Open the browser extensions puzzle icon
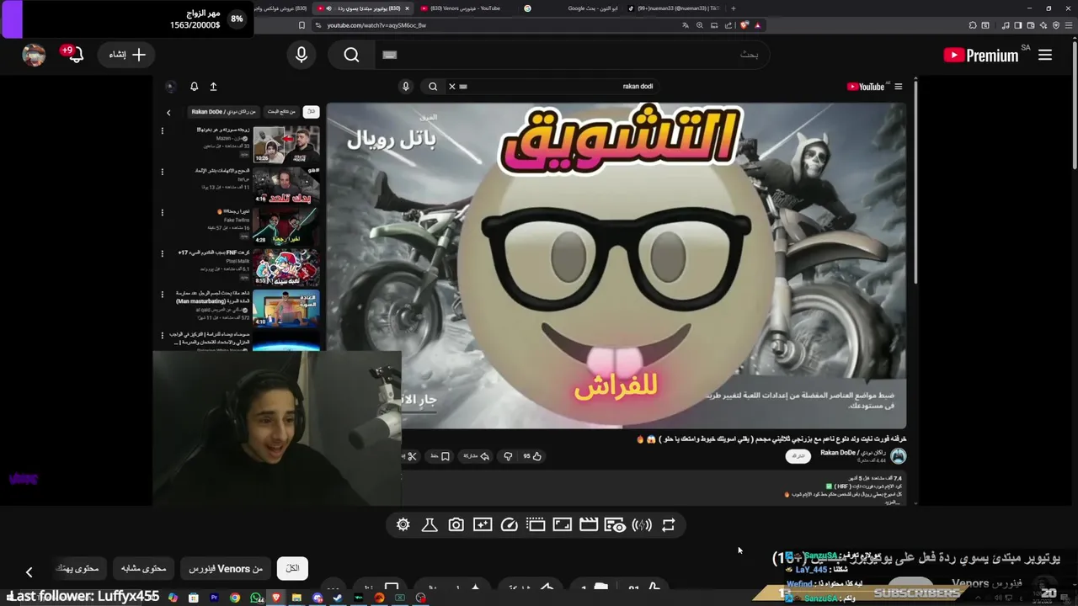The width and height of the screenshot is (1078, 606). (x=973, y=25)
